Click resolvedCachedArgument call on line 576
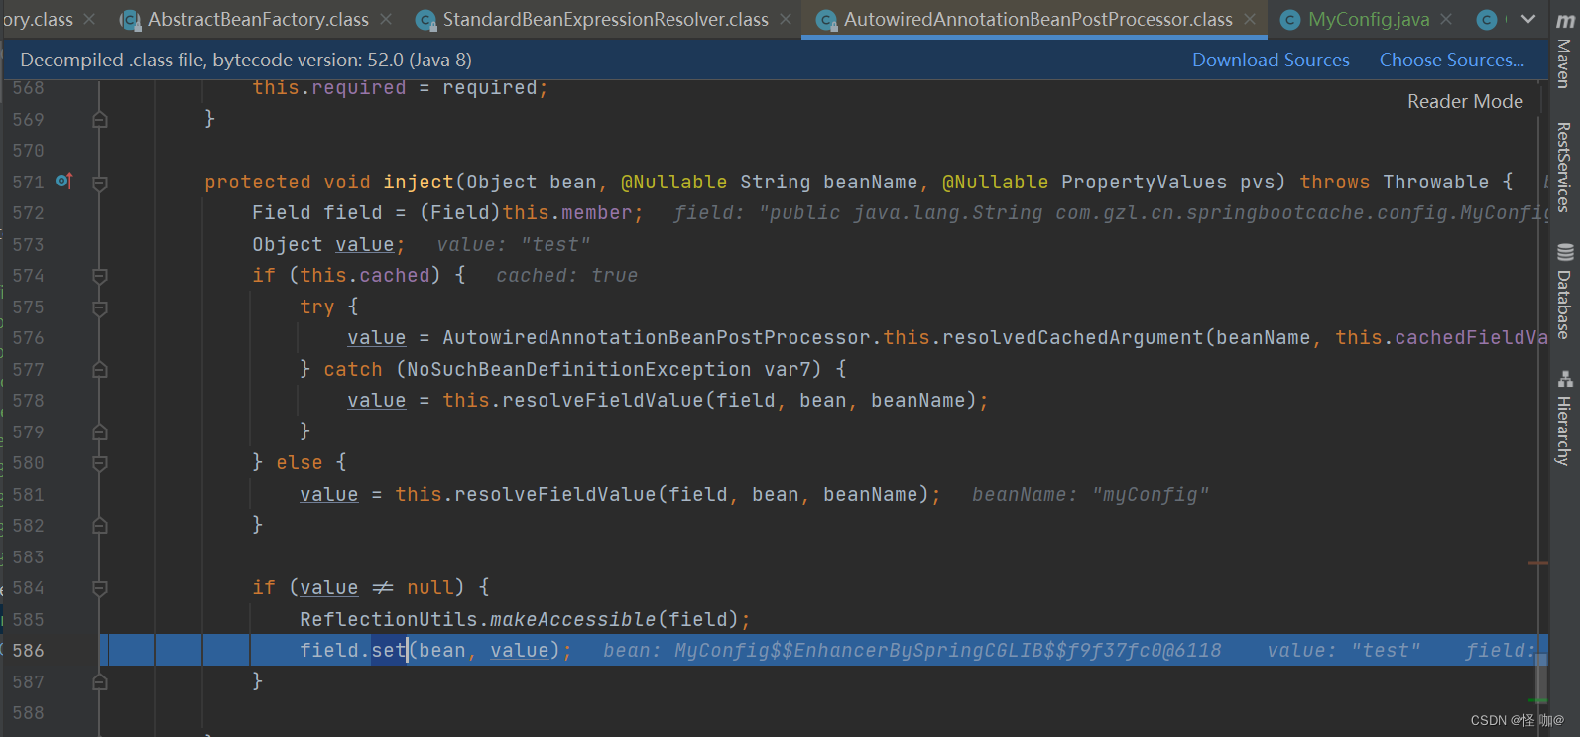Screen dimensions: 1580x737 point(1072,337)
